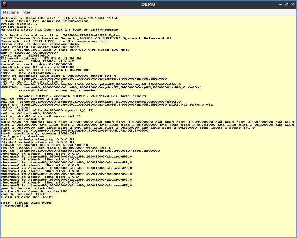Click the 'SunOS Release 5.6 Version' line
Image resolution: width=297 pixels, height=238 pixels.
(86, 38)
